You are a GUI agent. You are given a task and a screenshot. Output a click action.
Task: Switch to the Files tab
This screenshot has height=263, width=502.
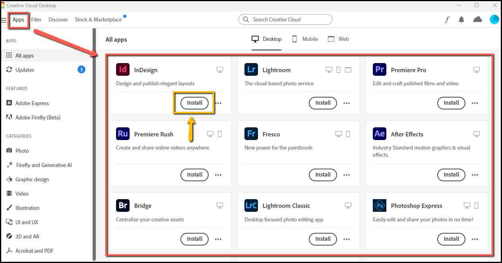point(36,19)
